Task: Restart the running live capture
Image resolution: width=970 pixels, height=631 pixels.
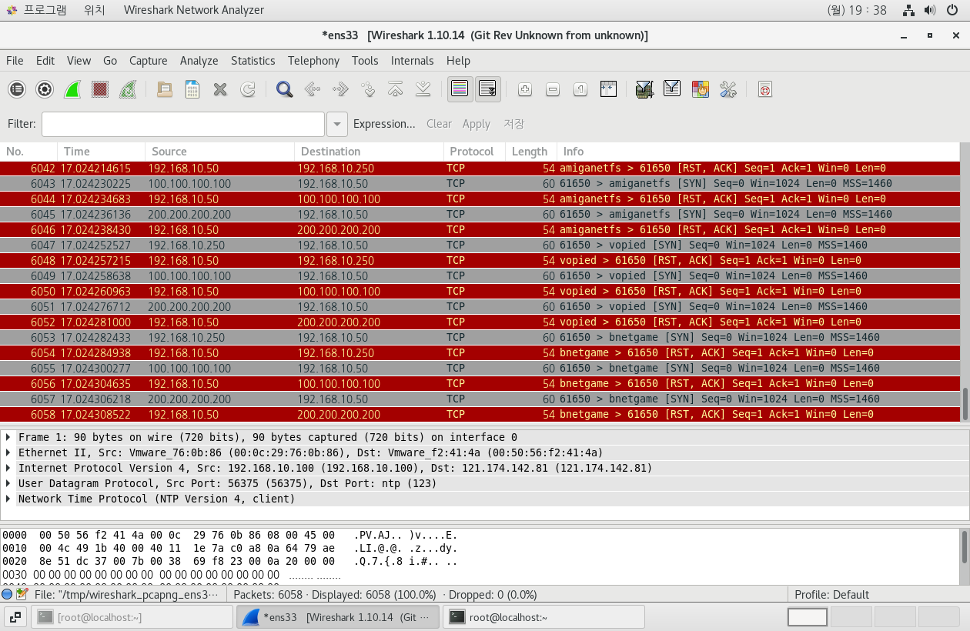Action: coord(128,89)
